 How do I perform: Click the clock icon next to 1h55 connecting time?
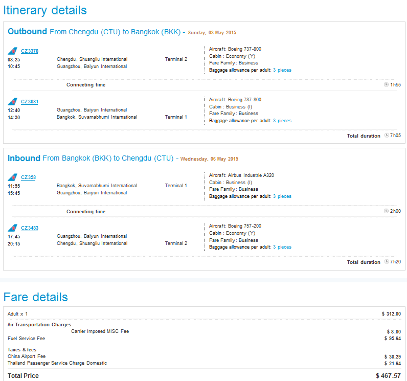click(386, 84)
